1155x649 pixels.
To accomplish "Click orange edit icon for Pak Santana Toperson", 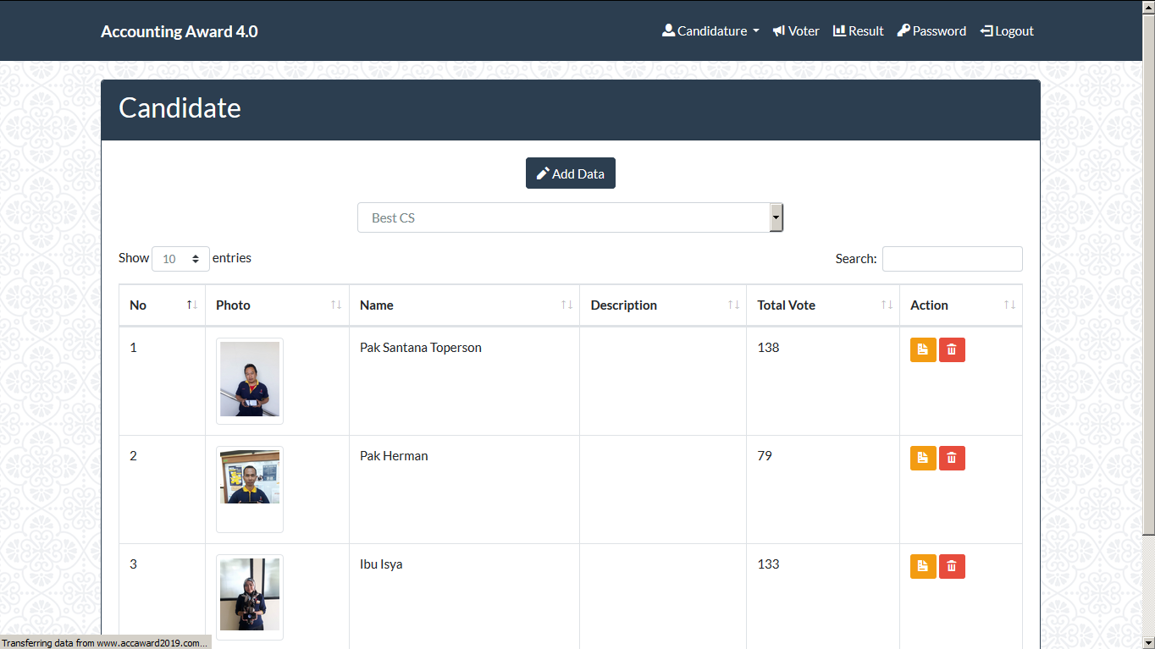I will (923, 349).
